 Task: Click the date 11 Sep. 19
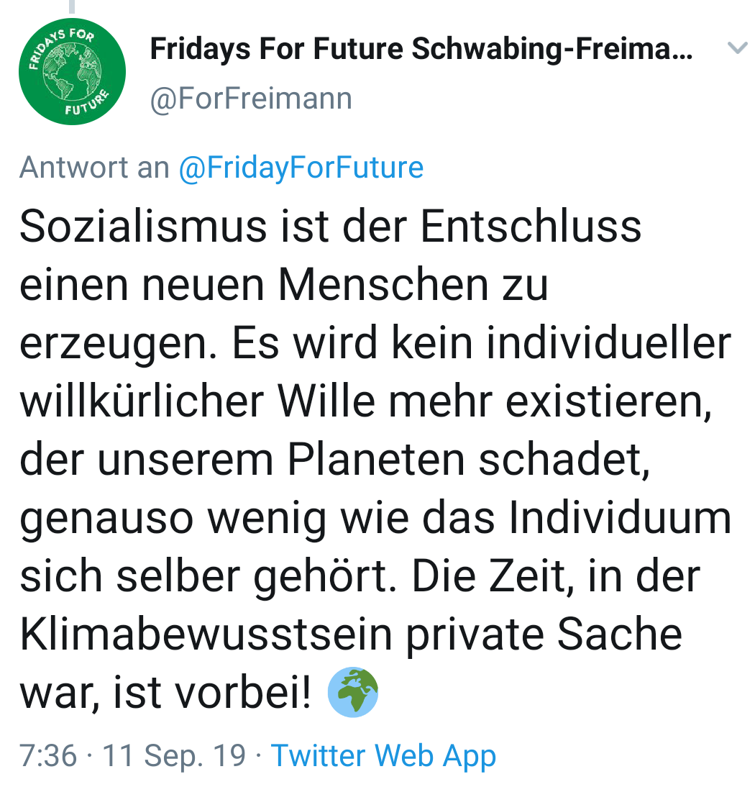[174, 756]
